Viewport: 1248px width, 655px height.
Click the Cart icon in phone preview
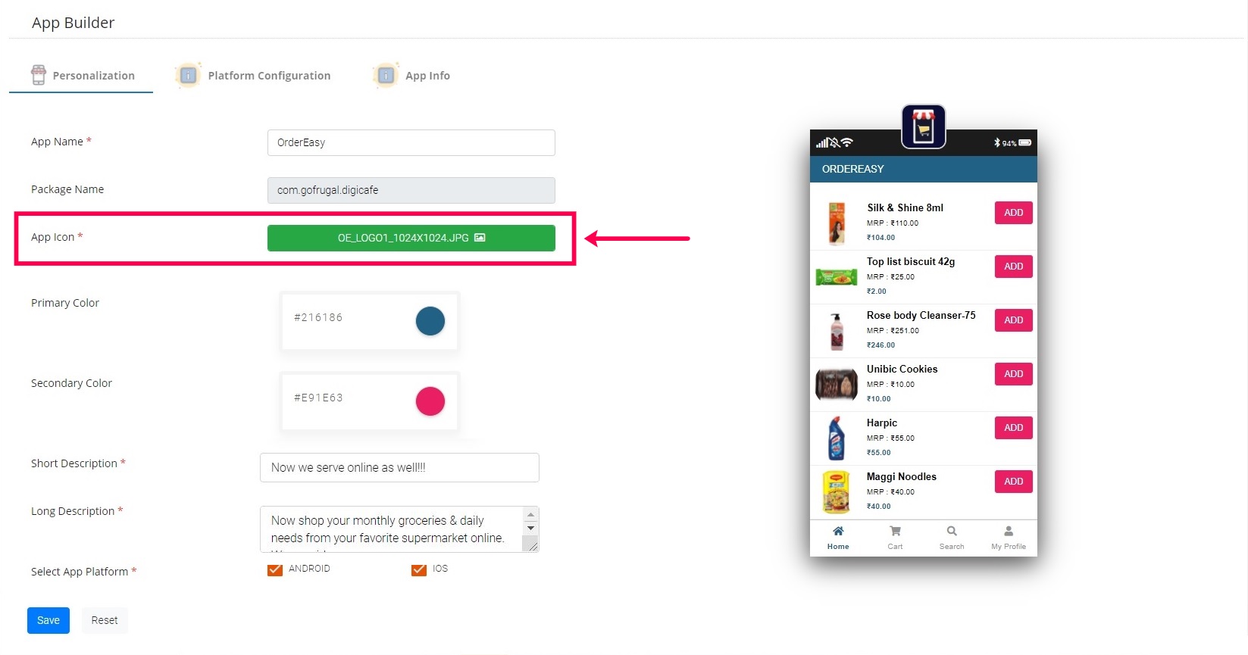895,532
